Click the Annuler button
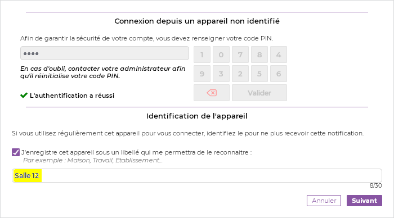This screenshot has width=394, height=218. coord(324,201)
